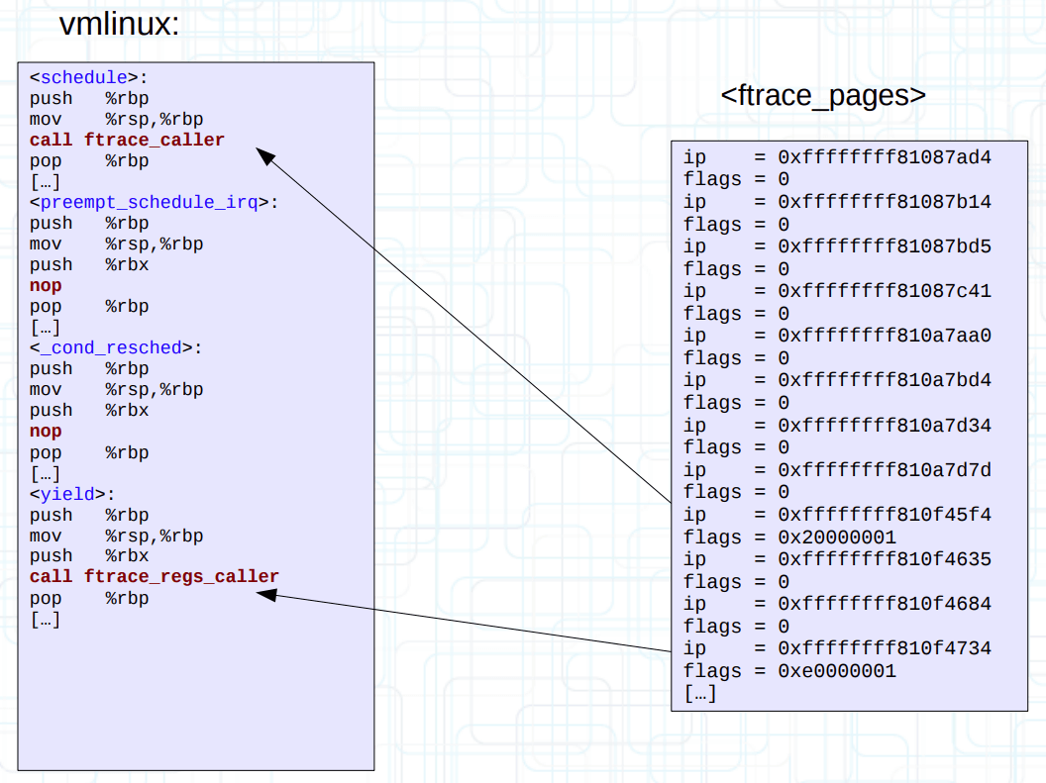Expand the ellipsis ending the yield block
The height and width of the screenshot is (783, 1046).
[x=46, y=620]
